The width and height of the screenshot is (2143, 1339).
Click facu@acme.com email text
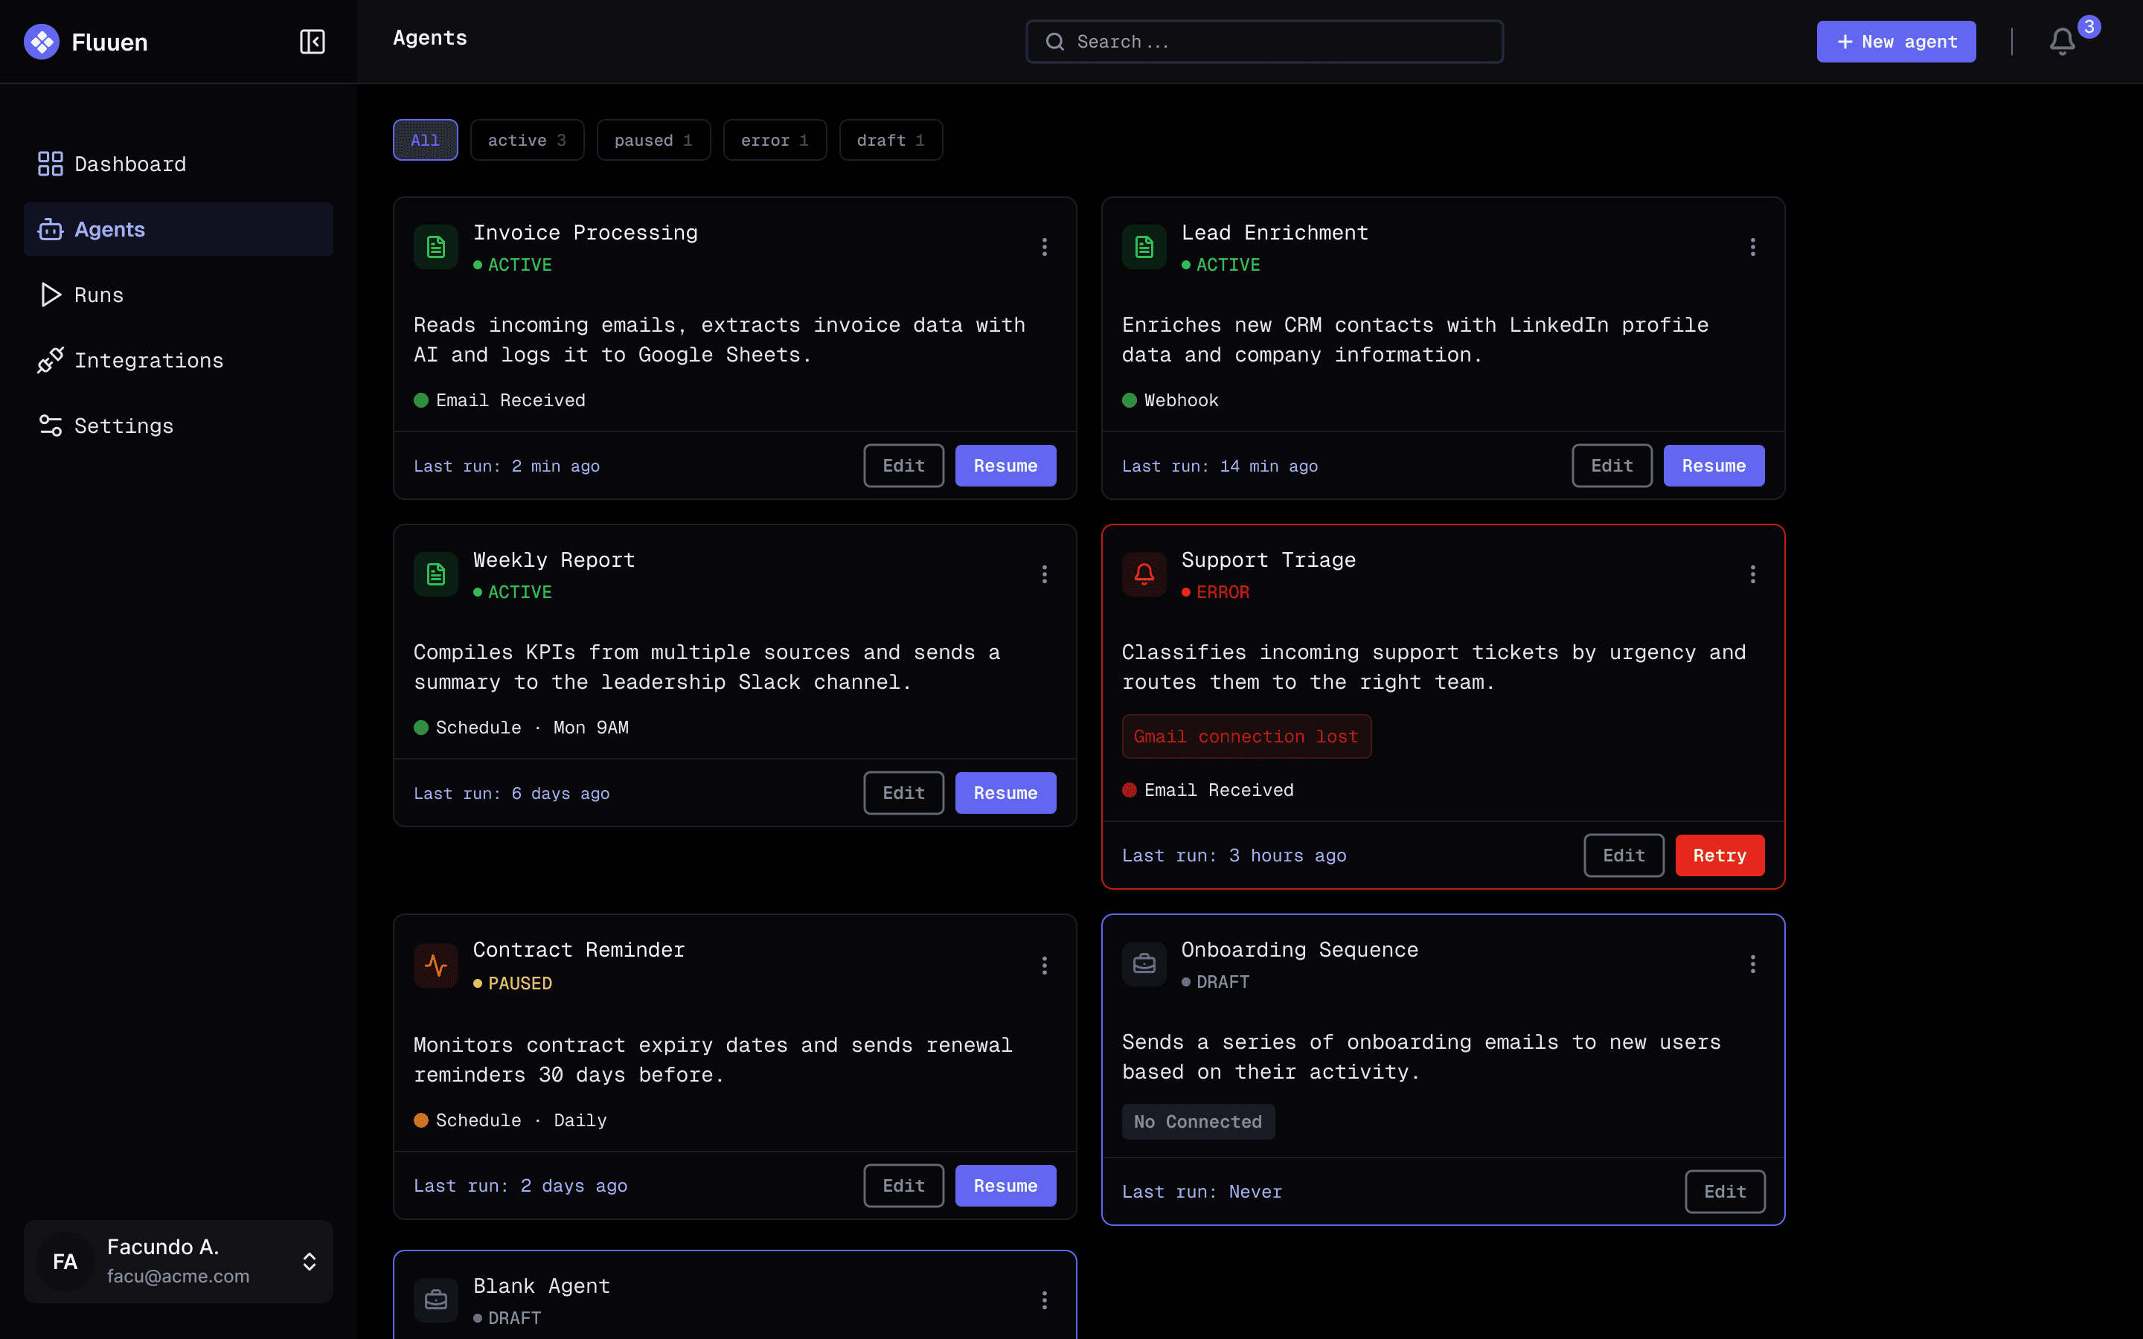[178, 1276]
